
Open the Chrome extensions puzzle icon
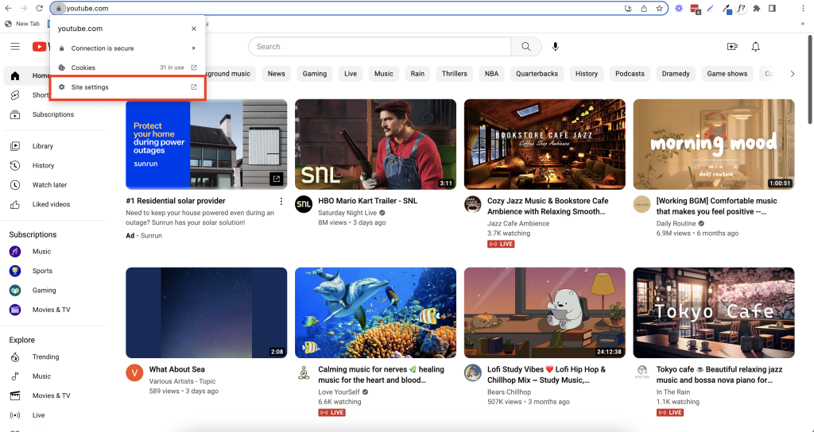tap(757, 8)
